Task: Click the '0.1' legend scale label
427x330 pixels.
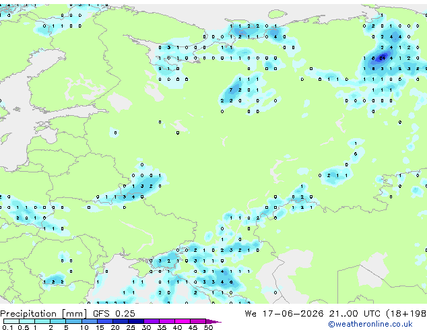Action: (x=7, y=327)
